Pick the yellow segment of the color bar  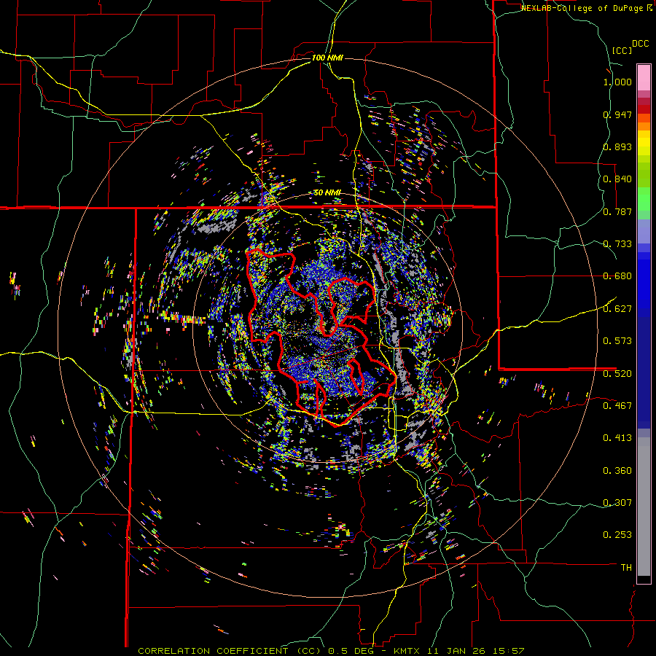644,143
